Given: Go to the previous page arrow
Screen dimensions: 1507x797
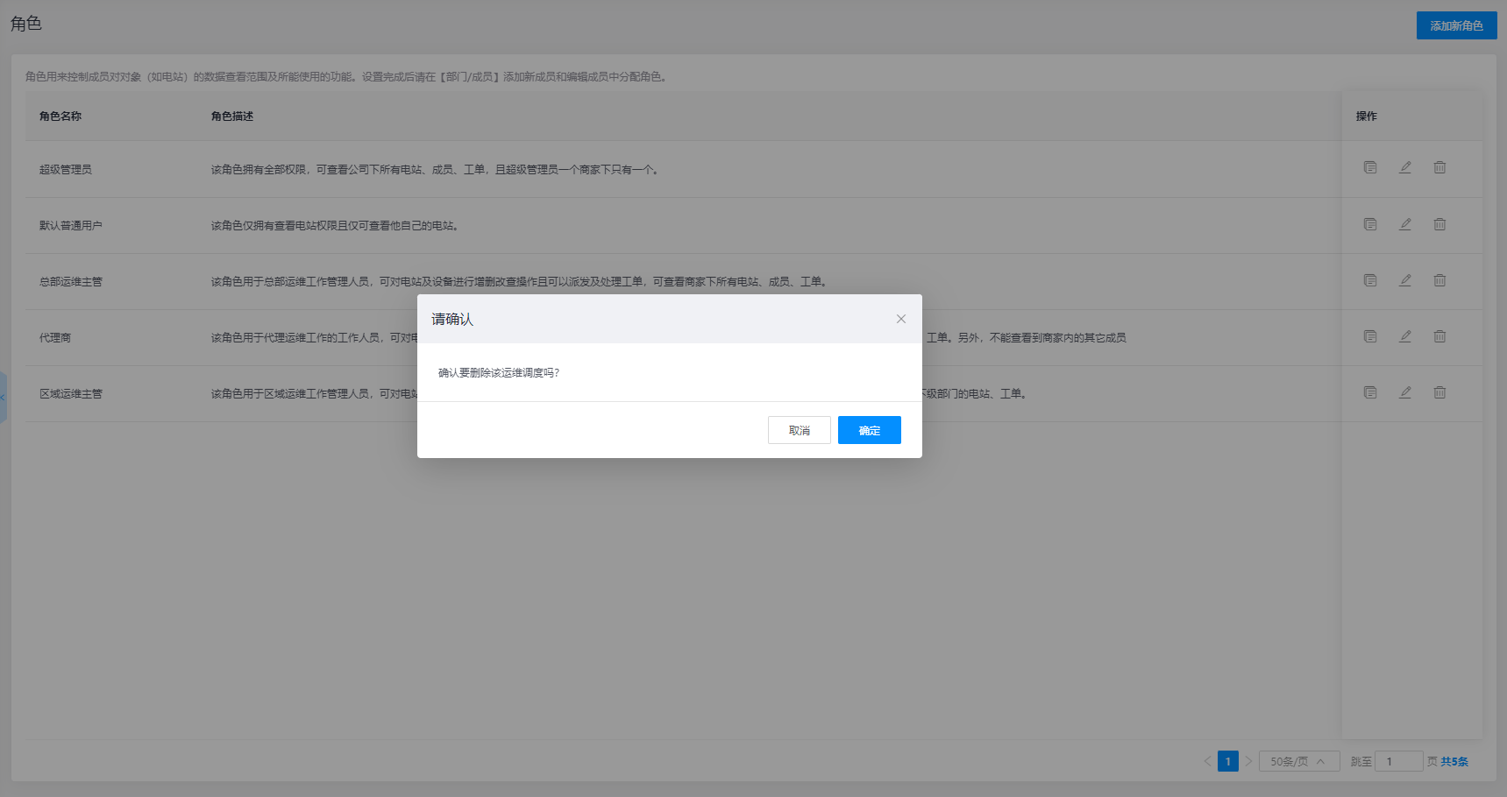Looking at the screenshot, I should pos(1207,761).
